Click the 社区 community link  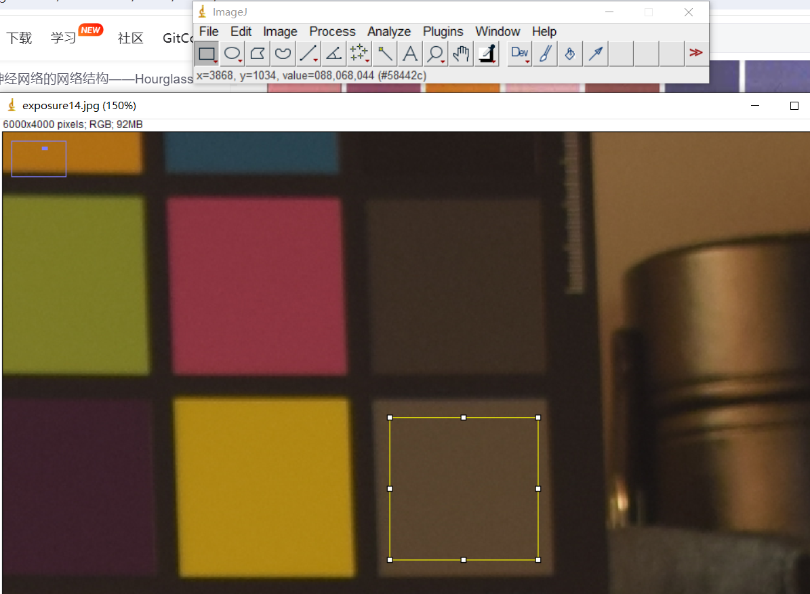131,38
